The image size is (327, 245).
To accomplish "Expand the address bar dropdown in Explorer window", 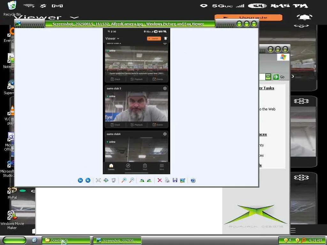I will 268,77.
